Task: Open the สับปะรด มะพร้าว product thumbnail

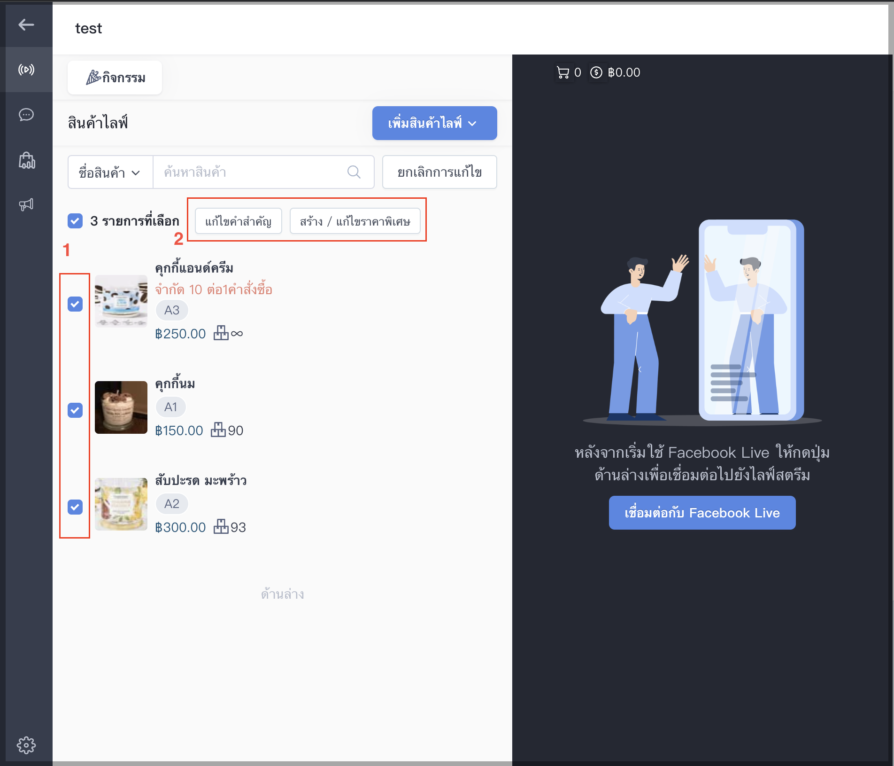Action: (121, 504)
